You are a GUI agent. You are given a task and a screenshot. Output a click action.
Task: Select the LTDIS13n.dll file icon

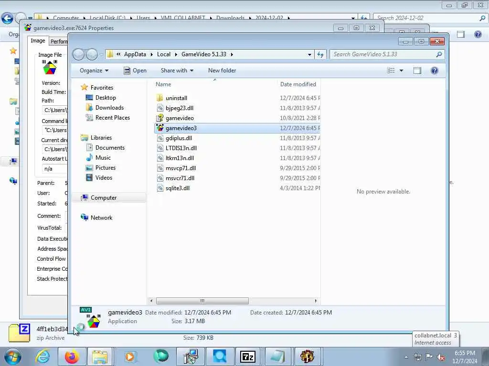[x=159, y=148]
